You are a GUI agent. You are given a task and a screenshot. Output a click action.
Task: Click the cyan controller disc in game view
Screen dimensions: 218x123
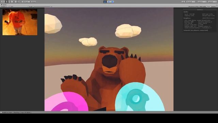point(140,97)
